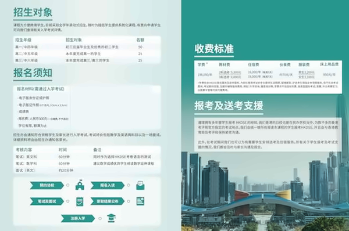Screen dimensions: 349x231
Task: Click the school building icon
Action: pyautogui.click(x=80, y=185)
